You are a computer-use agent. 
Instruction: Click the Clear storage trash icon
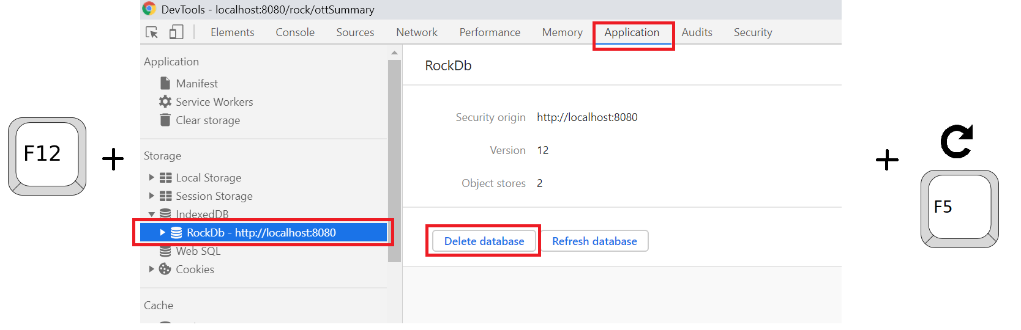click(x=165, y=120)
